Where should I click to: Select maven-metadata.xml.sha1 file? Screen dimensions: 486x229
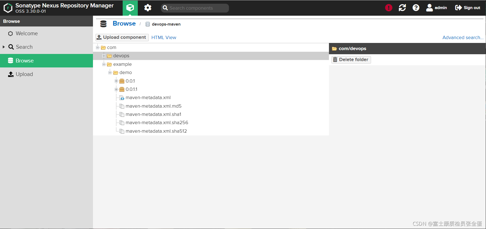tap(211, 114)
